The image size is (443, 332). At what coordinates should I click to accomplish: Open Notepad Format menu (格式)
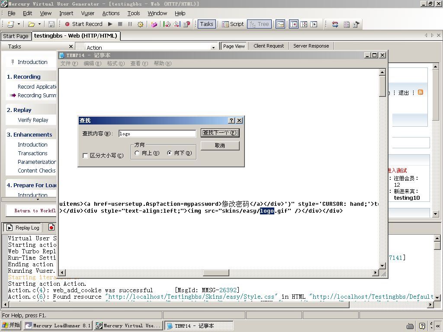116,64
